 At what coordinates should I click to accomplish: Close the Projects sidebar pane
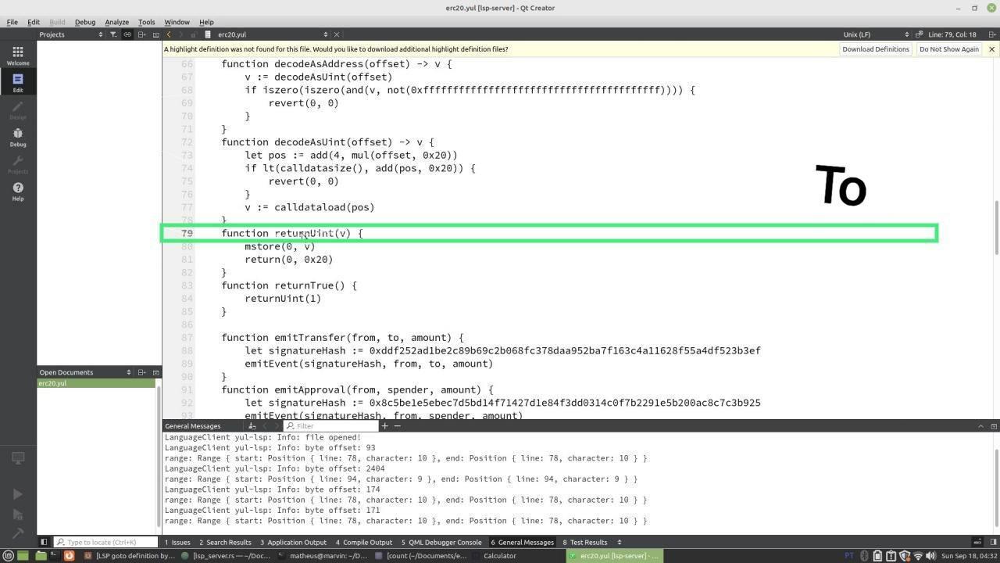[155, 34]
